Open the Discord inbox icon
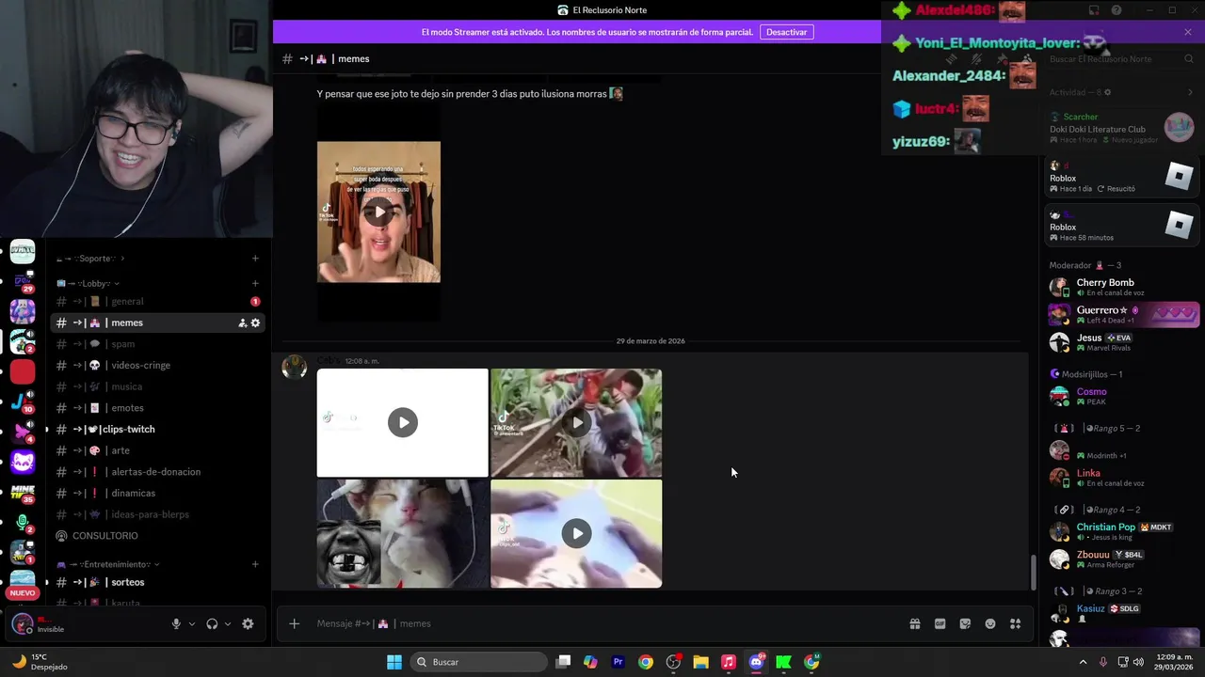1205x677 pixels. pos(1094,10)
